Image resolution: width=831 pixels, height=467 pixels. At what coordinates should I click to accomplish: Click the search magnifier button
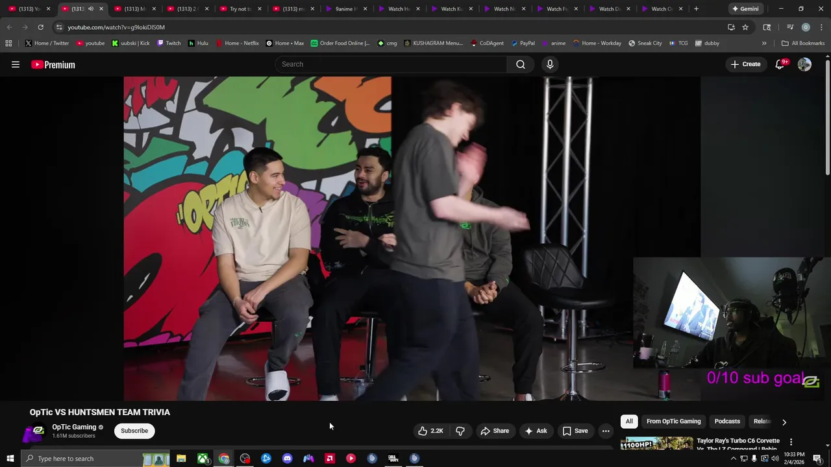tap(521, 64)
